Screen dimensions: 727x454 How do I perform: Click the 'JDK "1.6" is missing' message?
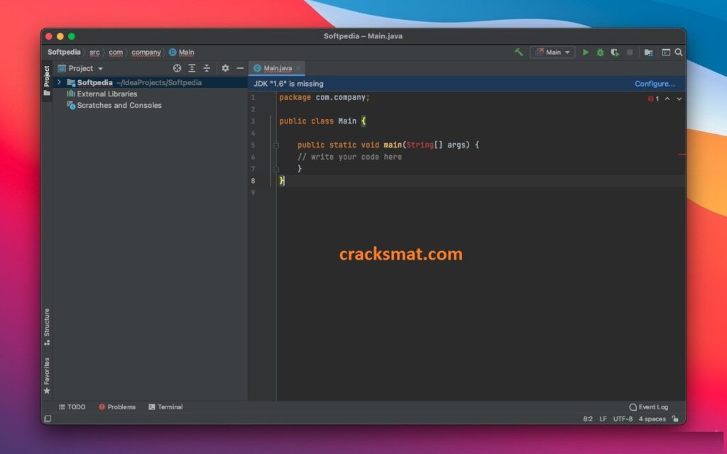288,84
